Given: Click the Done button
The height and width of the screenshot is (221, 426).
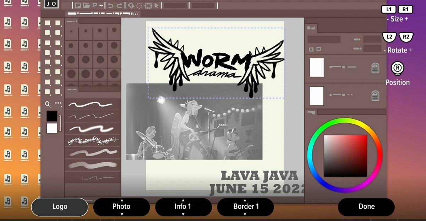Looking at the screenshot, I should 366,207.
